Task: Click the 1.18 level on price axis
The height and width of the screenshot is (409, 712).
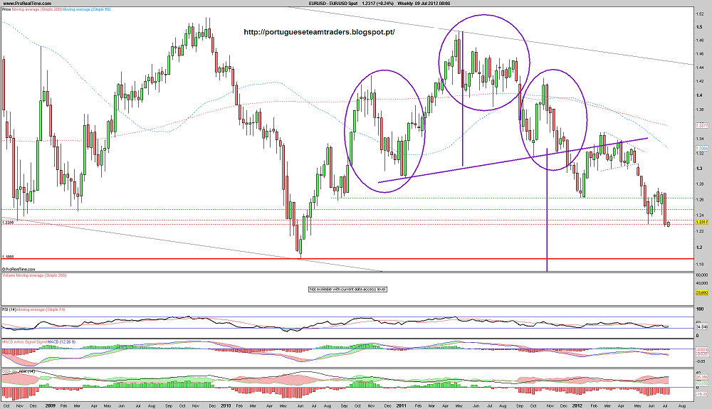Action: (700, 264)
